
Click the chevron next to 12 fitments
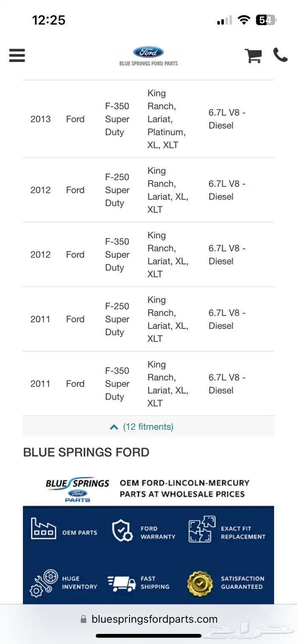[x=114, y=427]
